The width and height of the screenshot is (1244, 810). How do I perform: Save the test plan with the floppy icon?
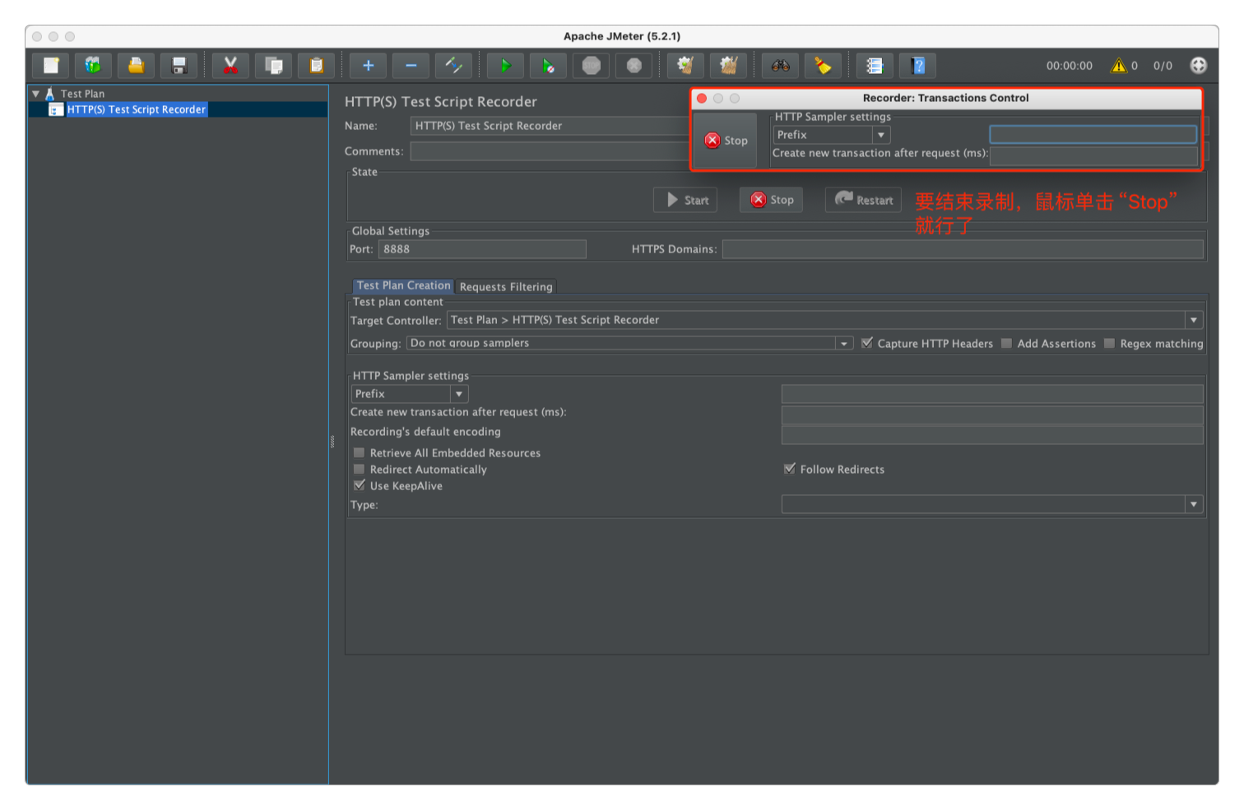point(179,65)
